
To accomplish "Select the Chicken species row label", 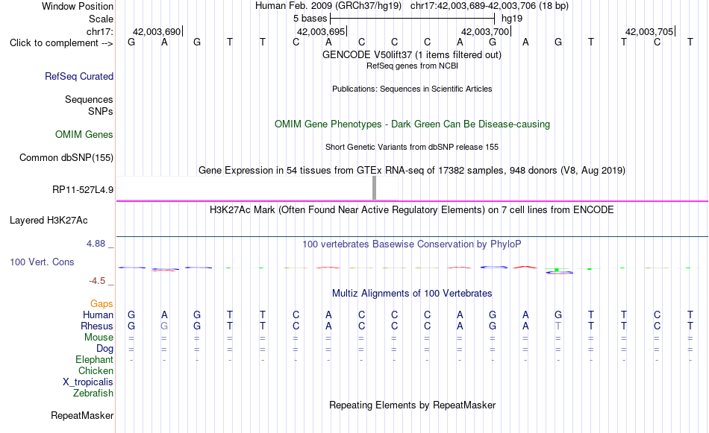I will pos(96,370).
